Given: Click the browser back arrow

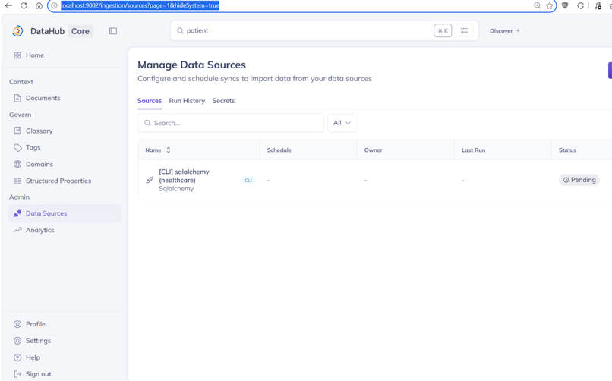Looking at the screenshot, I should [x=8, y=5].
